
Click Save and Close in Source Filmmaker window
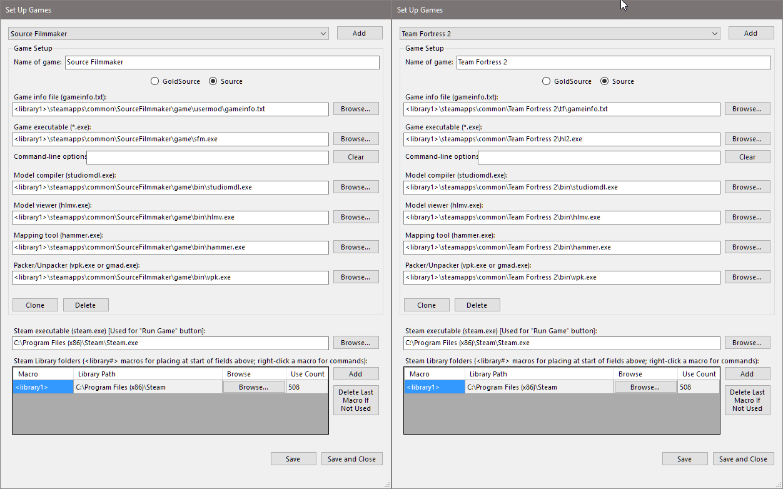click(x=352, y=459)
